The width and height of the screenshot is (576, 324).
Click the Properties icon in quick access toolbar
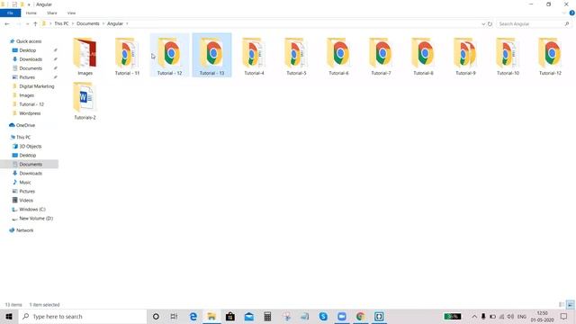click(x=14, y=4)
